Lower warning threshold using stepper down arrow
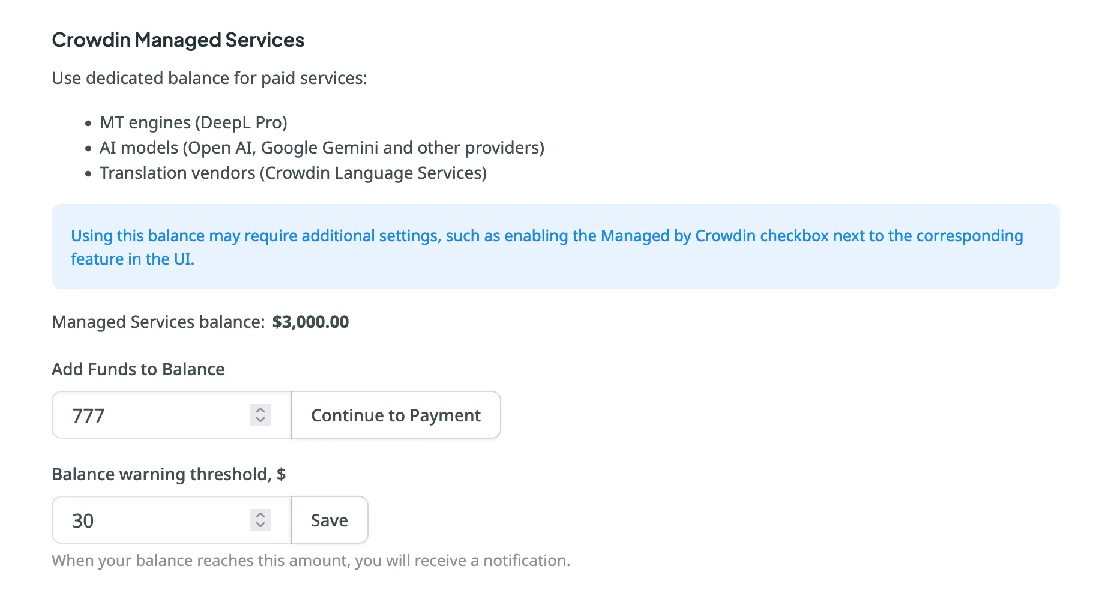 [x=260, y=525]
